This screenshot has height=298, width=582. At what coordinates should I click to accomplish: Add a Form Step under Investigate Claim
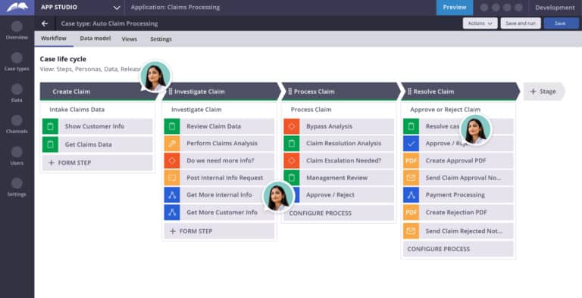pos(219,231)
